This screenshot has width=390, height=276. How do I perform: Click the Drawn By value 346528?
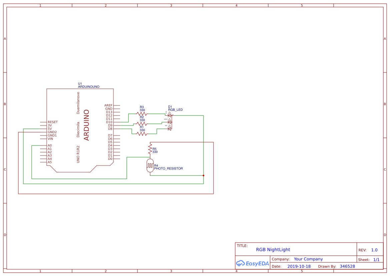[347, 266]
